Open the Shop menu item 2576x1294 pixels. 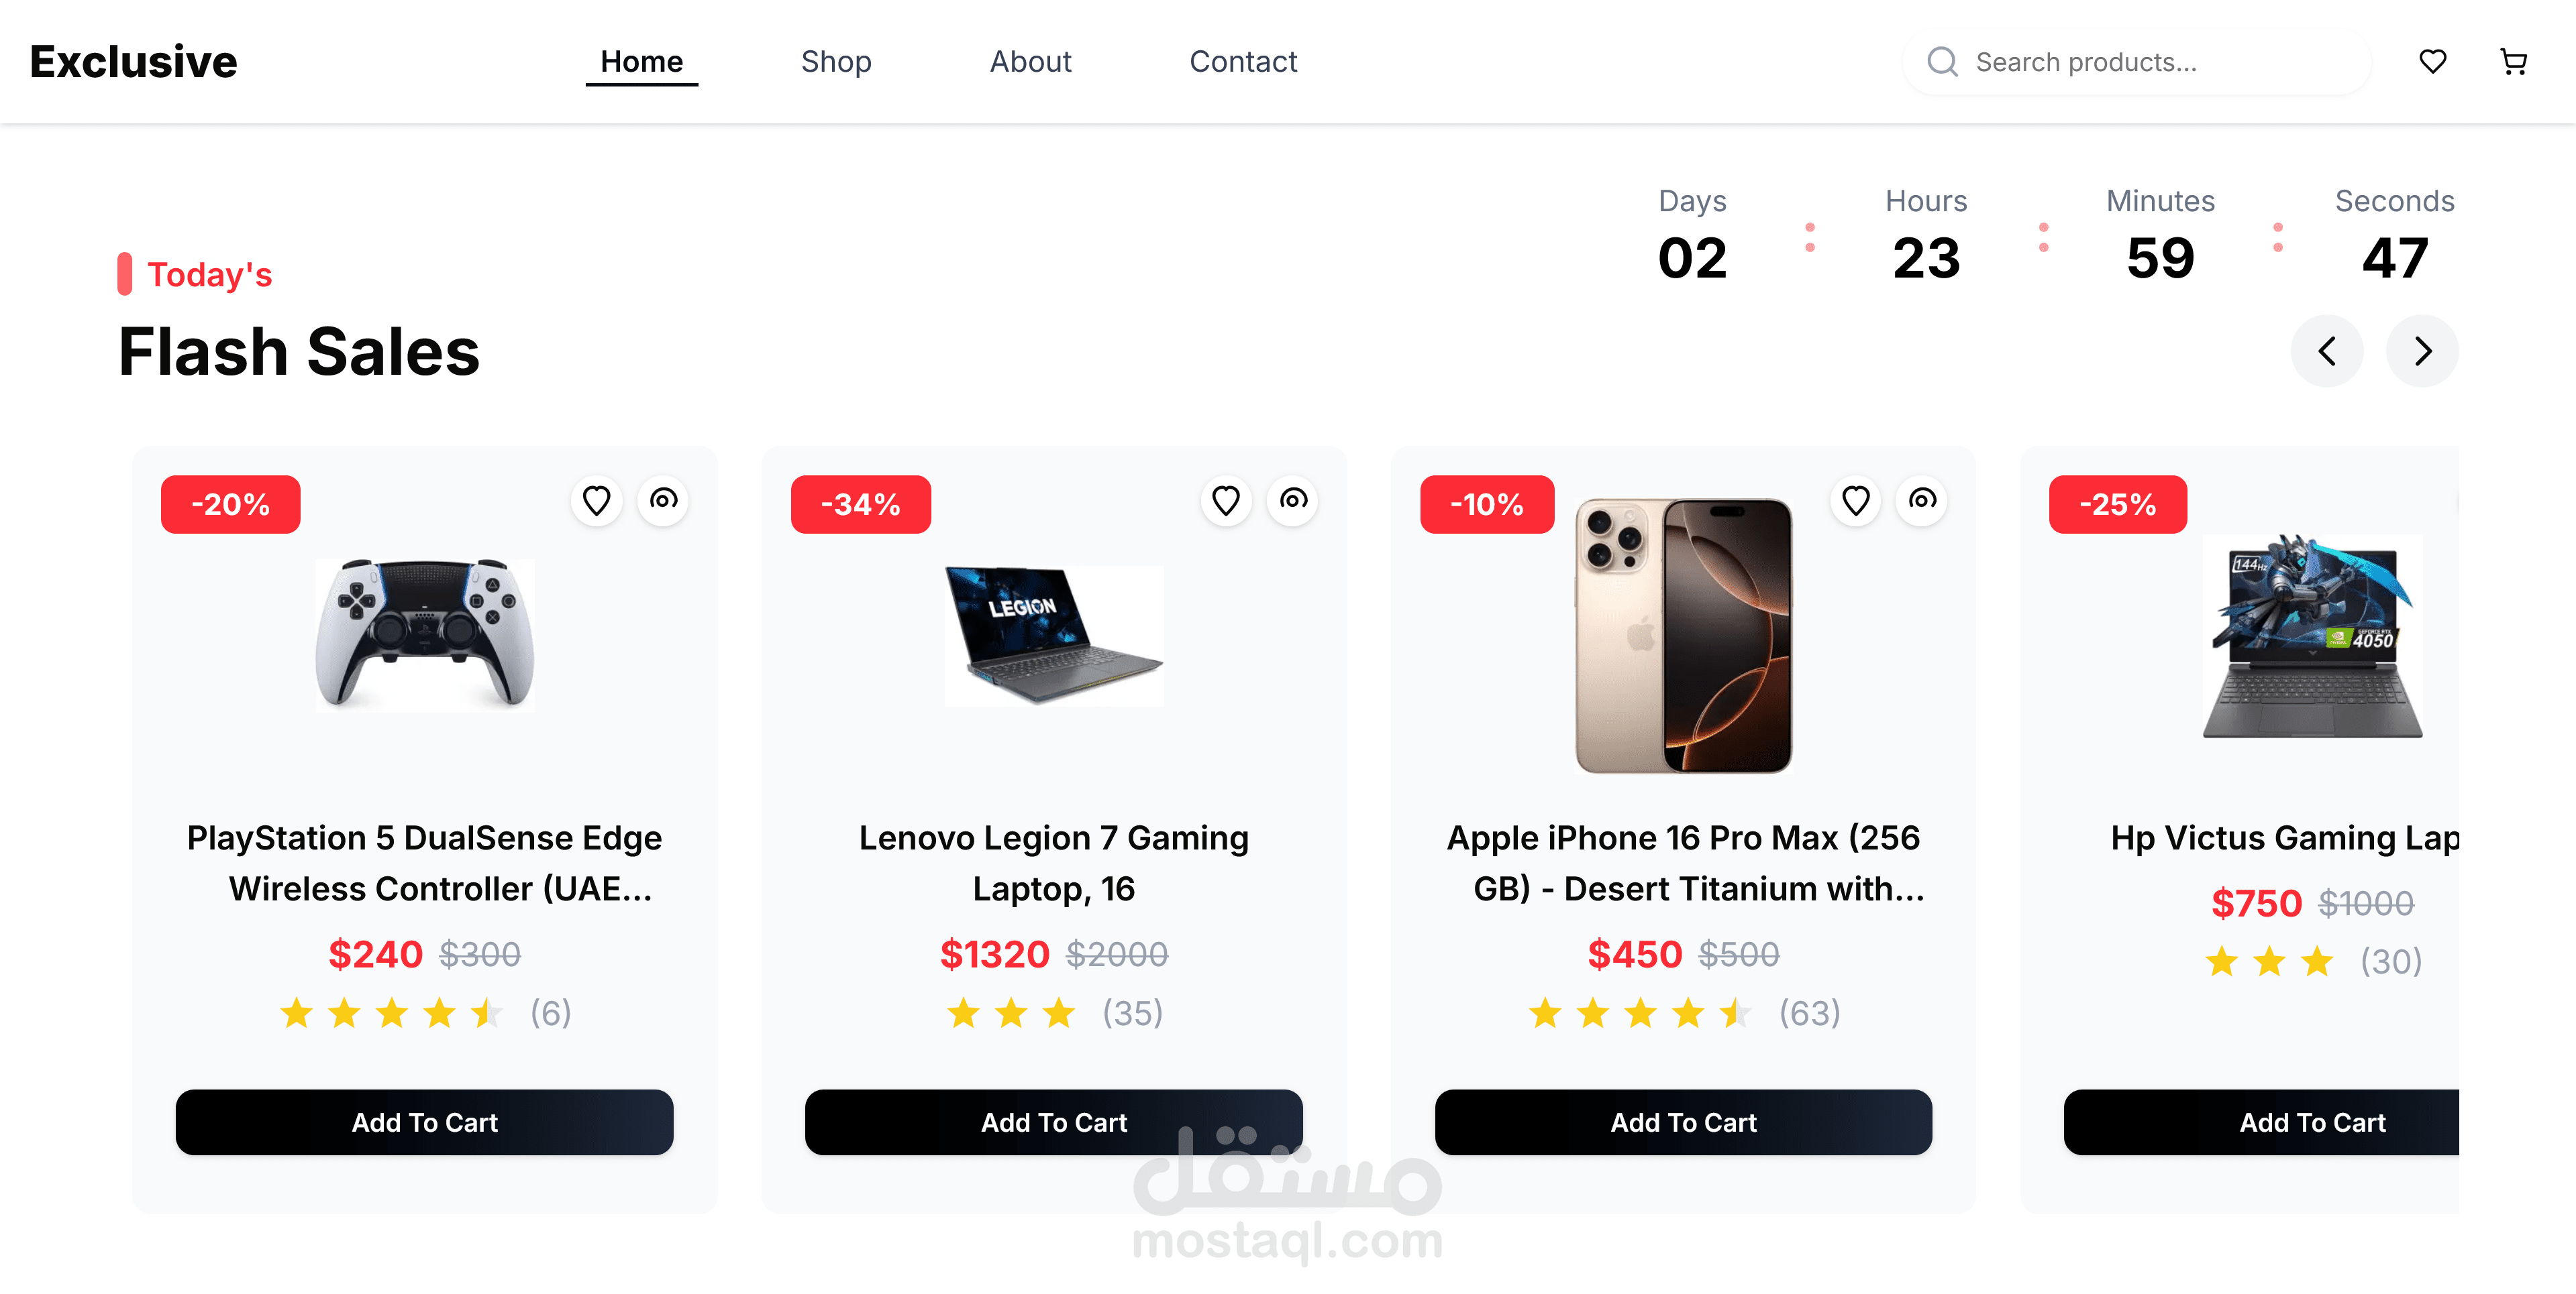click(836, 62)
